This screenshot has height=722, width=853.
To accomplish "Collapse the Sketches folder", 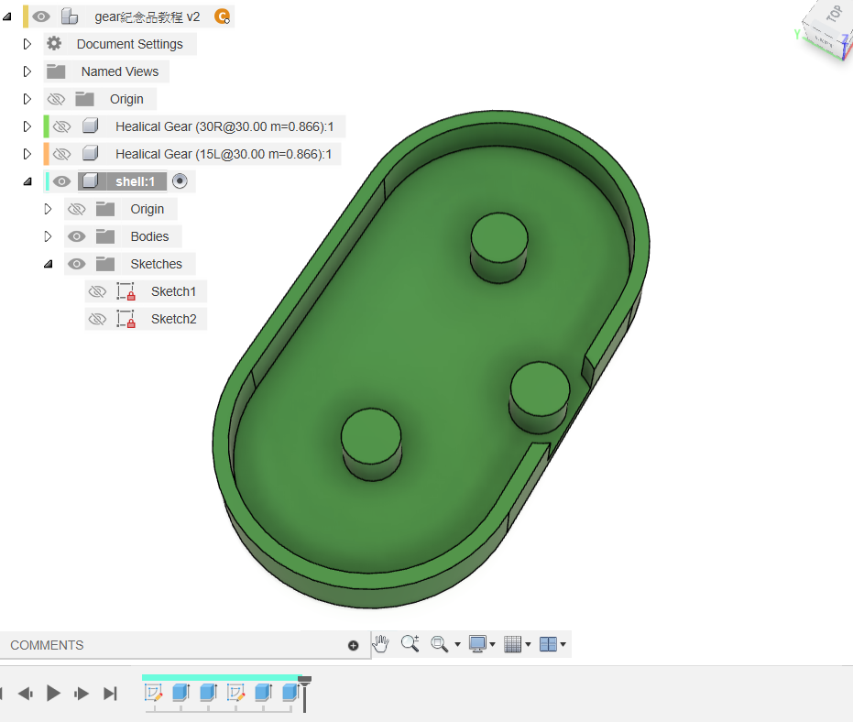I will click(48, 264).
